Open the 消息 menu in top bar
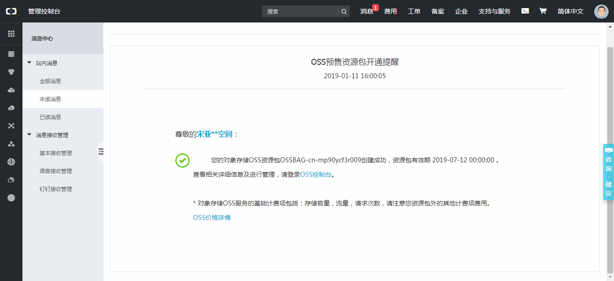614x281 pixels. tap(366, 11)
